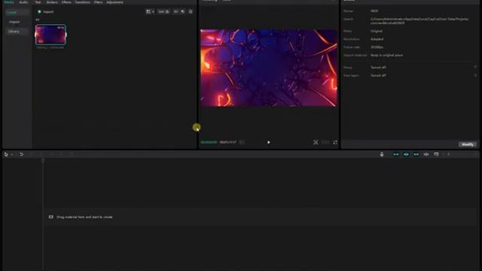Click the Keep in original place value
Screen dimensions: 482x271
click(x=386, y=55)
